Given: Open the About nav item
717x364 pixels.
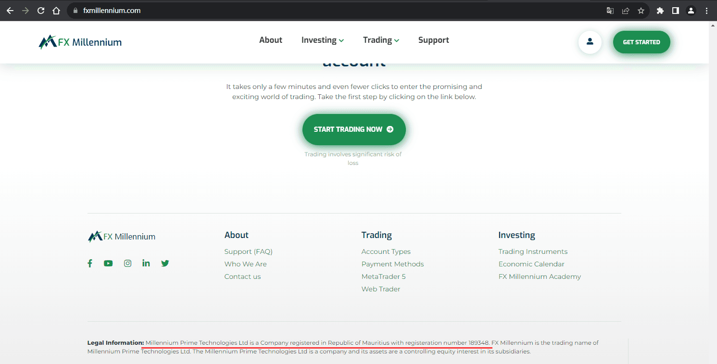Looking at the screenshot, I should (271, 40).
